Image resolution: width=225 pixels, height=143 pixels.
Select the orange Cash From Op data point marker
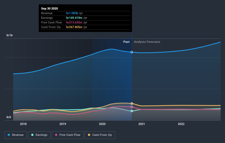pyautogui.click(x=132, y=103)
